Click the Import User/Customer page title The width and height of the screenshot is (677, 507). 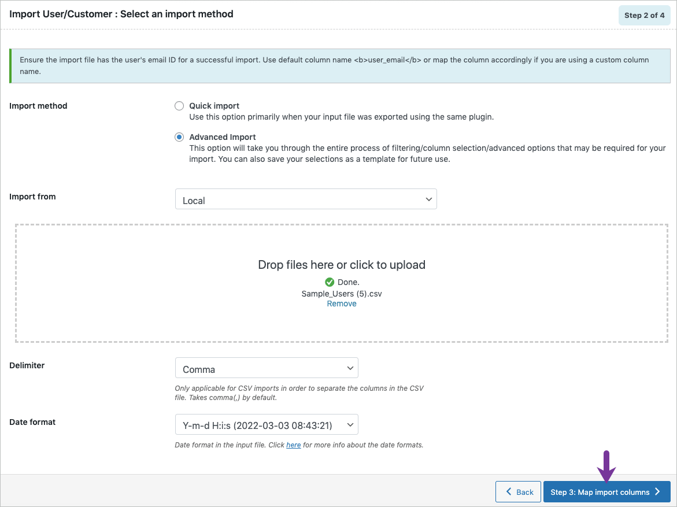121,14
